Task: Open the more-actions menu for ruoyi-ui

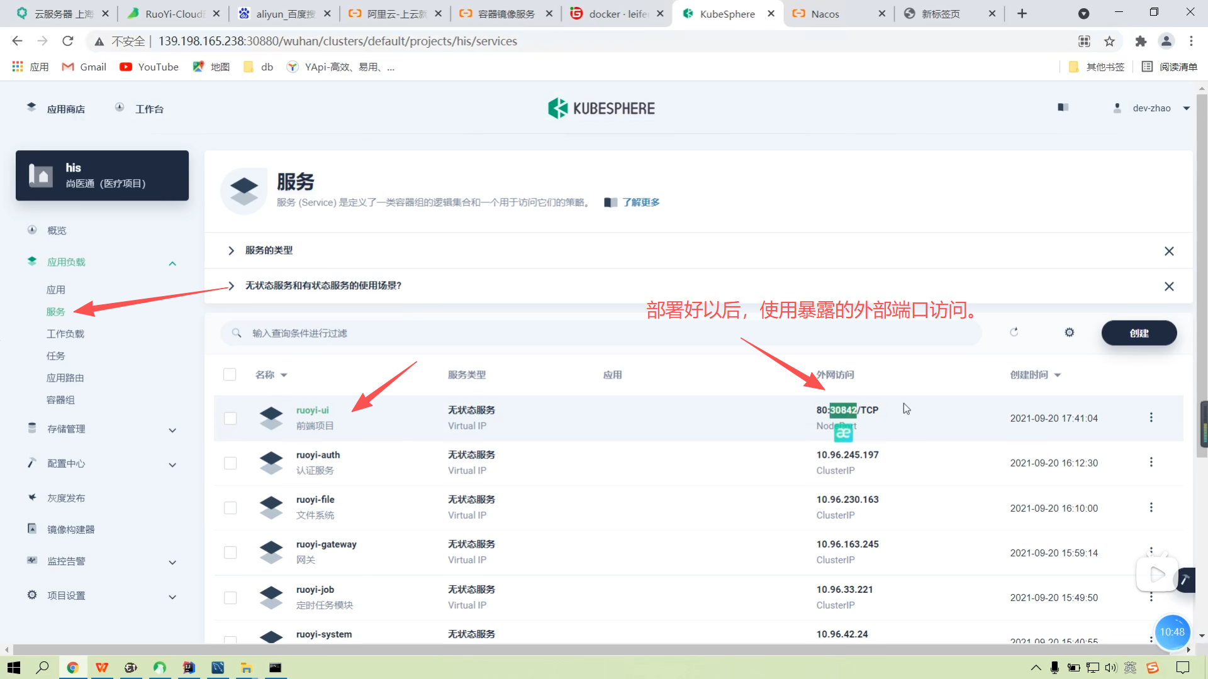Action: 1151,417
